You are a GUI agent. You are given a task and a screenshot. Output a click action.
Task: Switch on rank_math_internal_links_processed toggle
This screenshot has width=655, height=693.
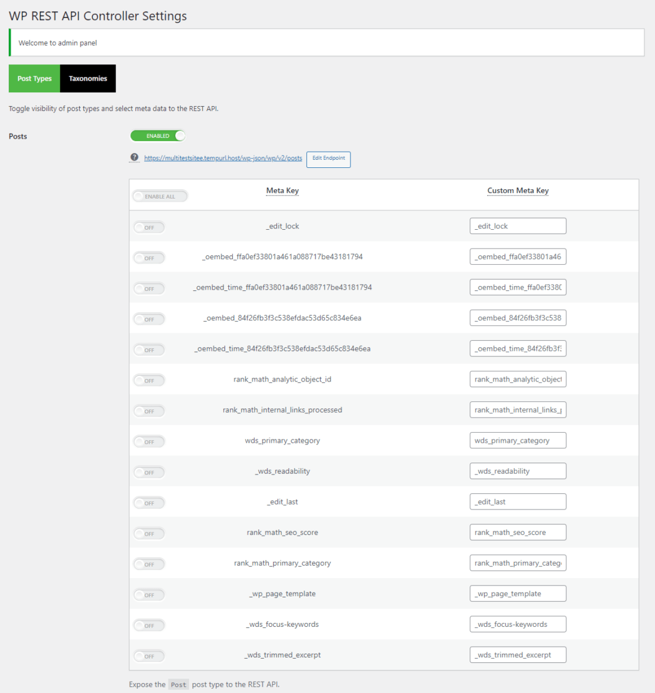pos(149,411)
